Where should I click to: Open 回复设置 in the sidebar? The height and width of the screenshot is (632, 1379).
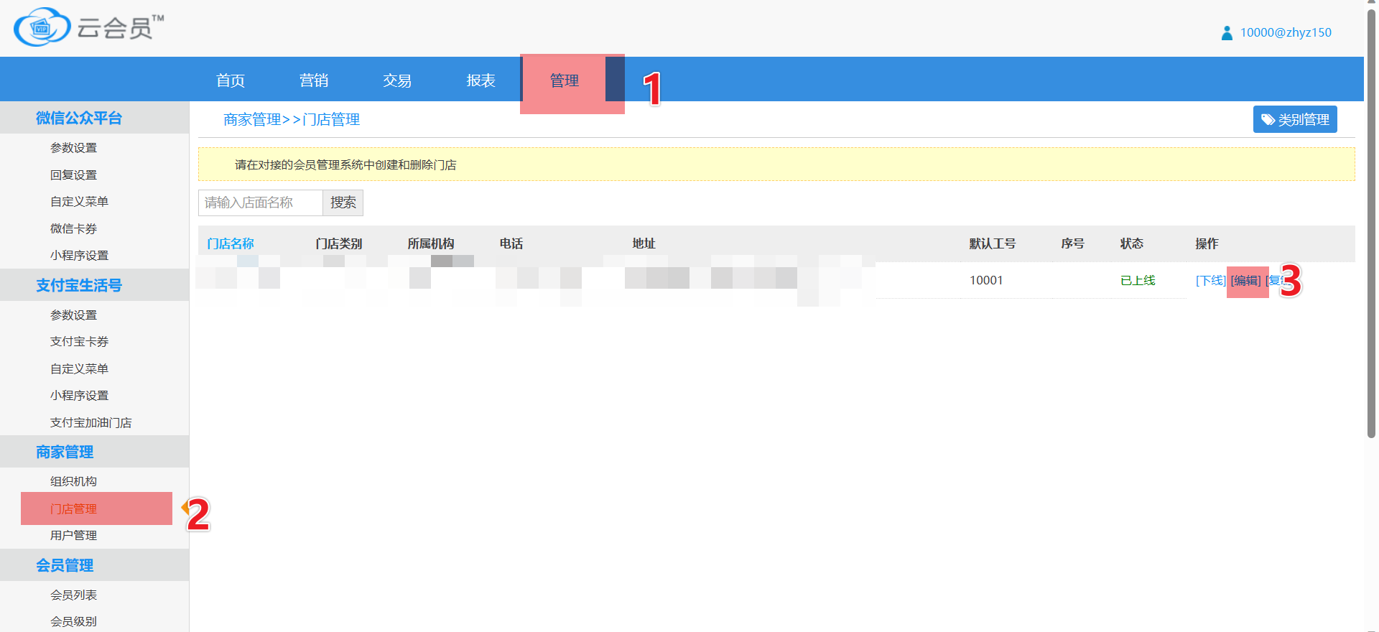pyautogui.click(x=73, y=175)
